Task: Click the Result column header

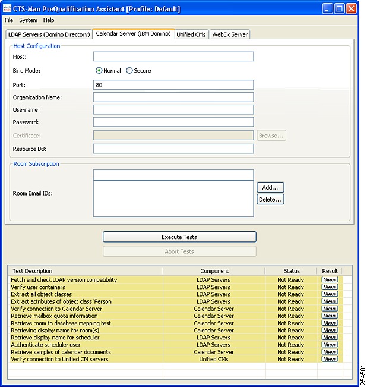Action: point(330,271)
